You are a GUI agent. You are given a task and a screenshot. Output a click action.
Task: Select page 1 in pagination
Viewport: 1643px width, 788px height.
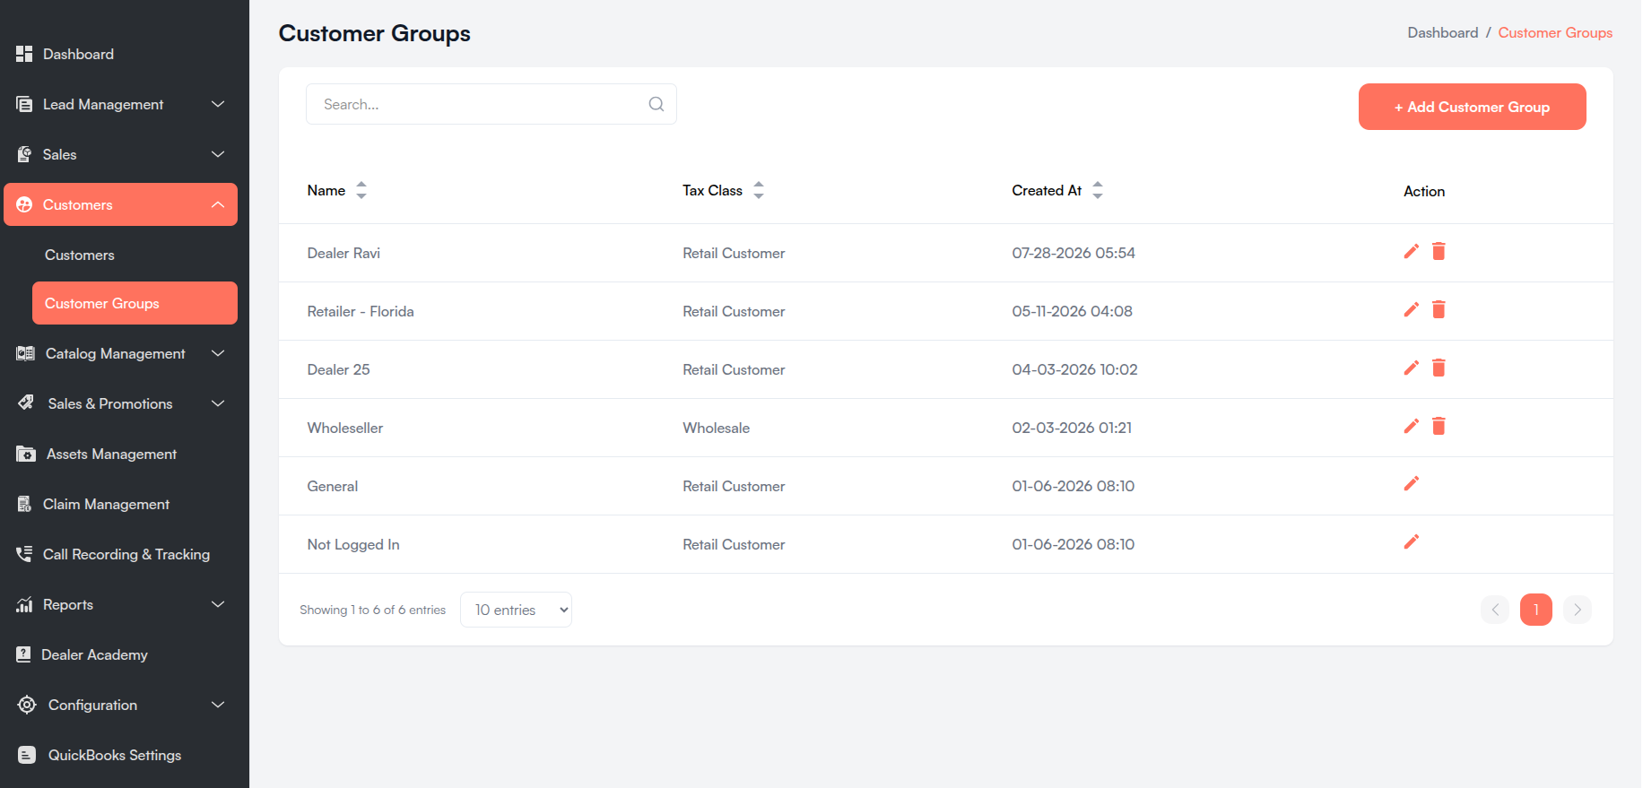click(x=1536, y=610)
